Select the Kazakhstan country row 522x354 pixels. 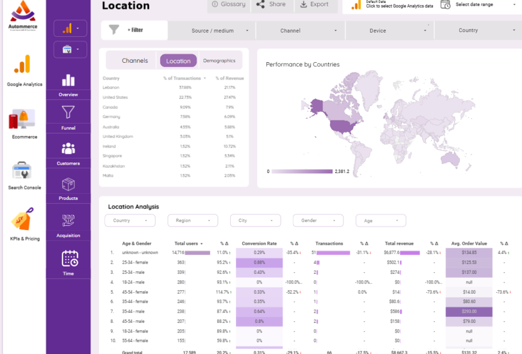tap(173, 166)
